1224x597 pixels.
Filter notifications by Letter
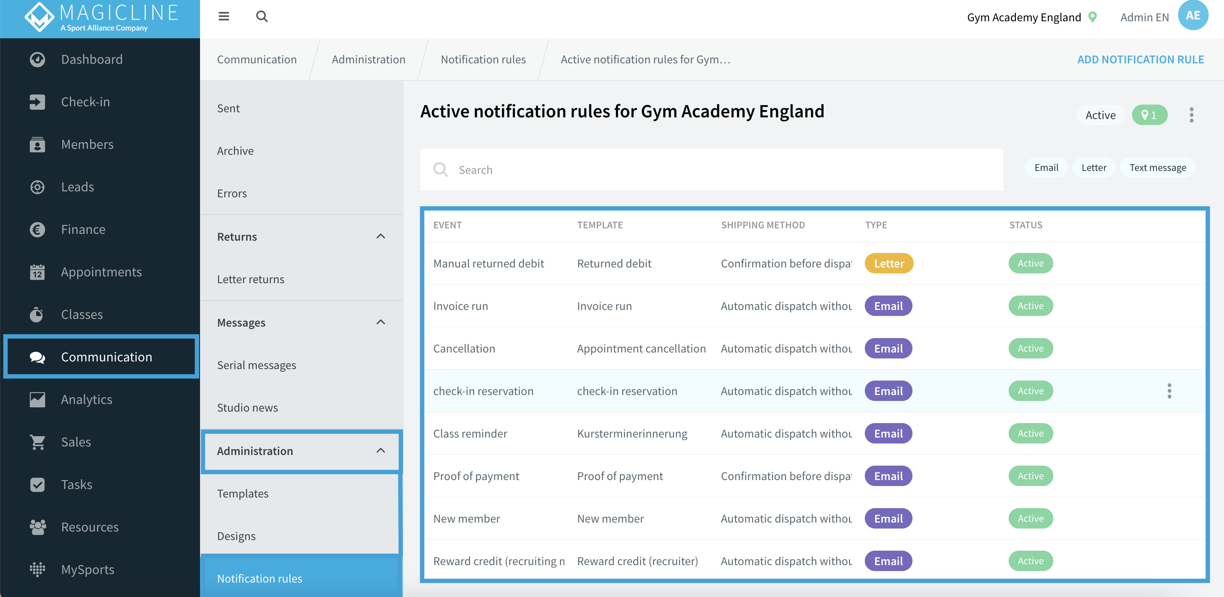click(x=1094, y=167)
